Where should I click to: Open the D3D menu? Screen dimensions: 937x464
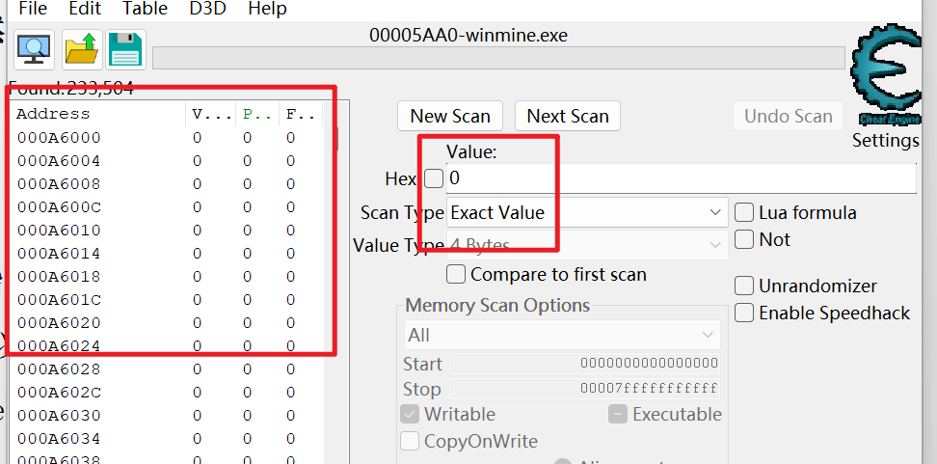coord(207,9)
